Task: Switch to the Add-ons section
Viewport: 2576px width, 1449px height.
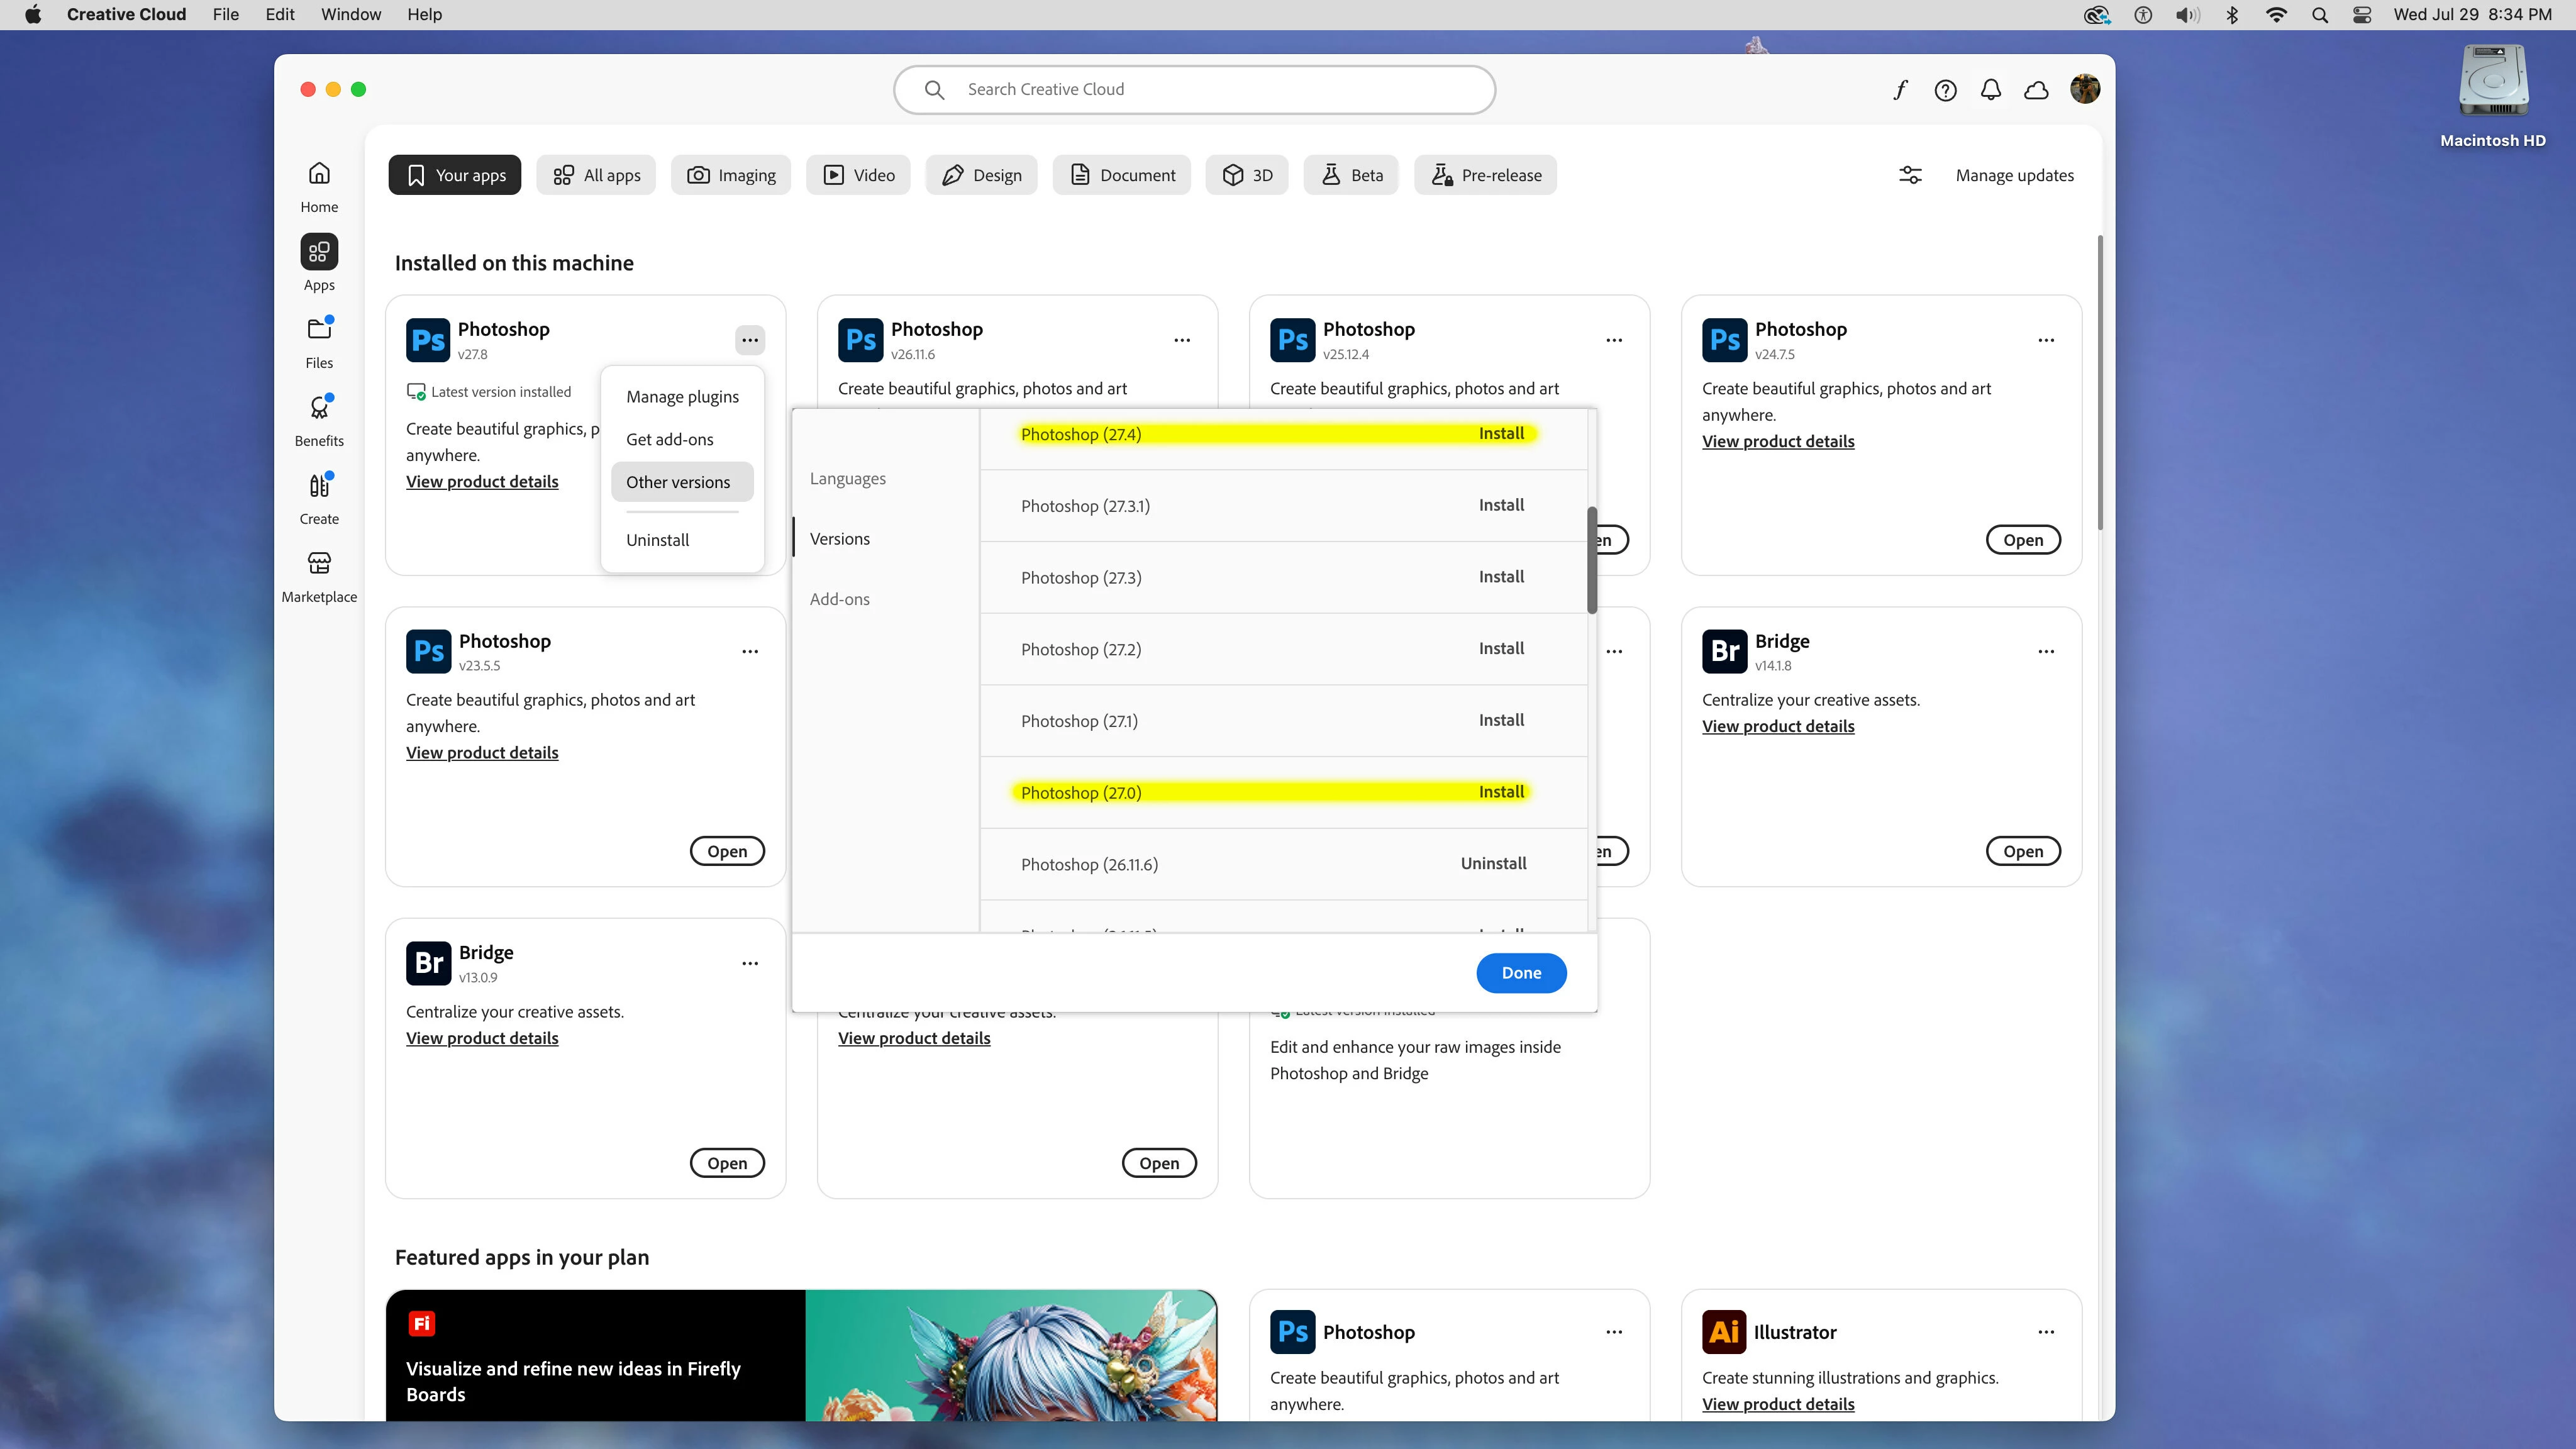Action: tap(840, 599)
